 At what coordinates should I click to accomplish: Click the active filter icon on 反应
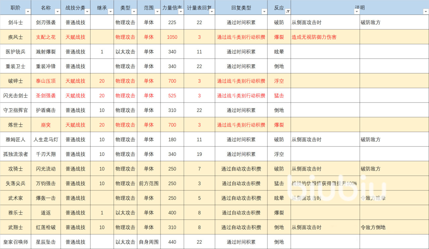tap(288, 12)
